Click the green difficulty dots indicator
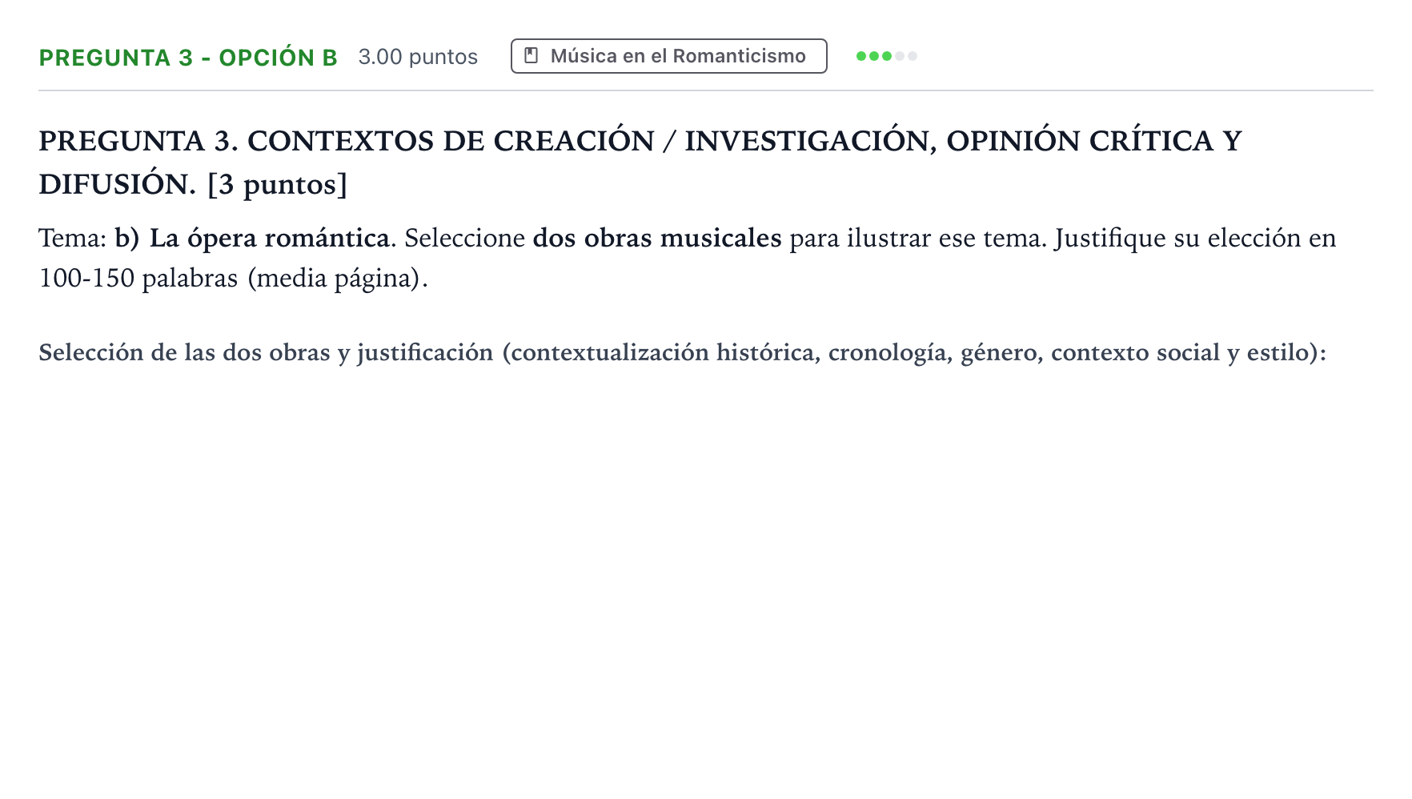Screen dimensions: 1412x799 point(886,56)
